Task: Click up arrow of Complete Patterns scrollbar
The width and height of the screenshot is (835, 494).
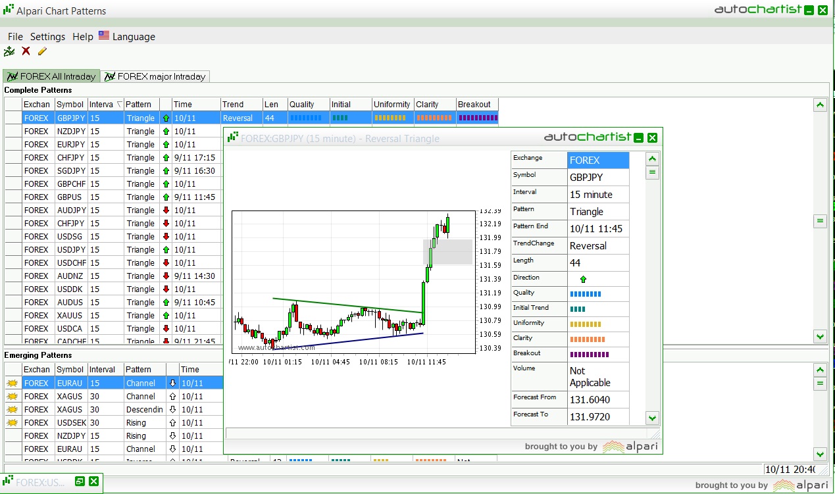Action: pos(820,105)
